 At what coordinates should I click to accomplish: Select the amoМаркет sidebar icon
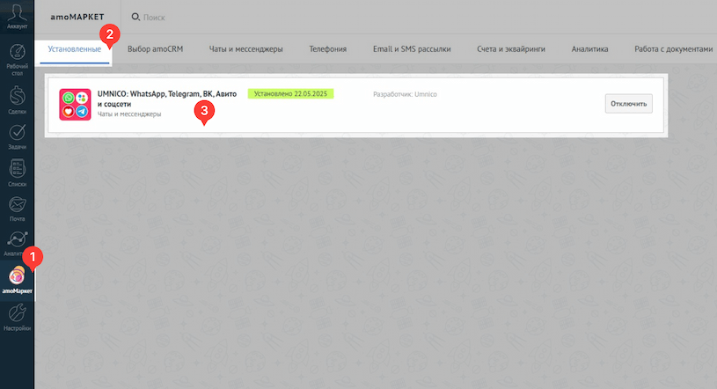17,279
